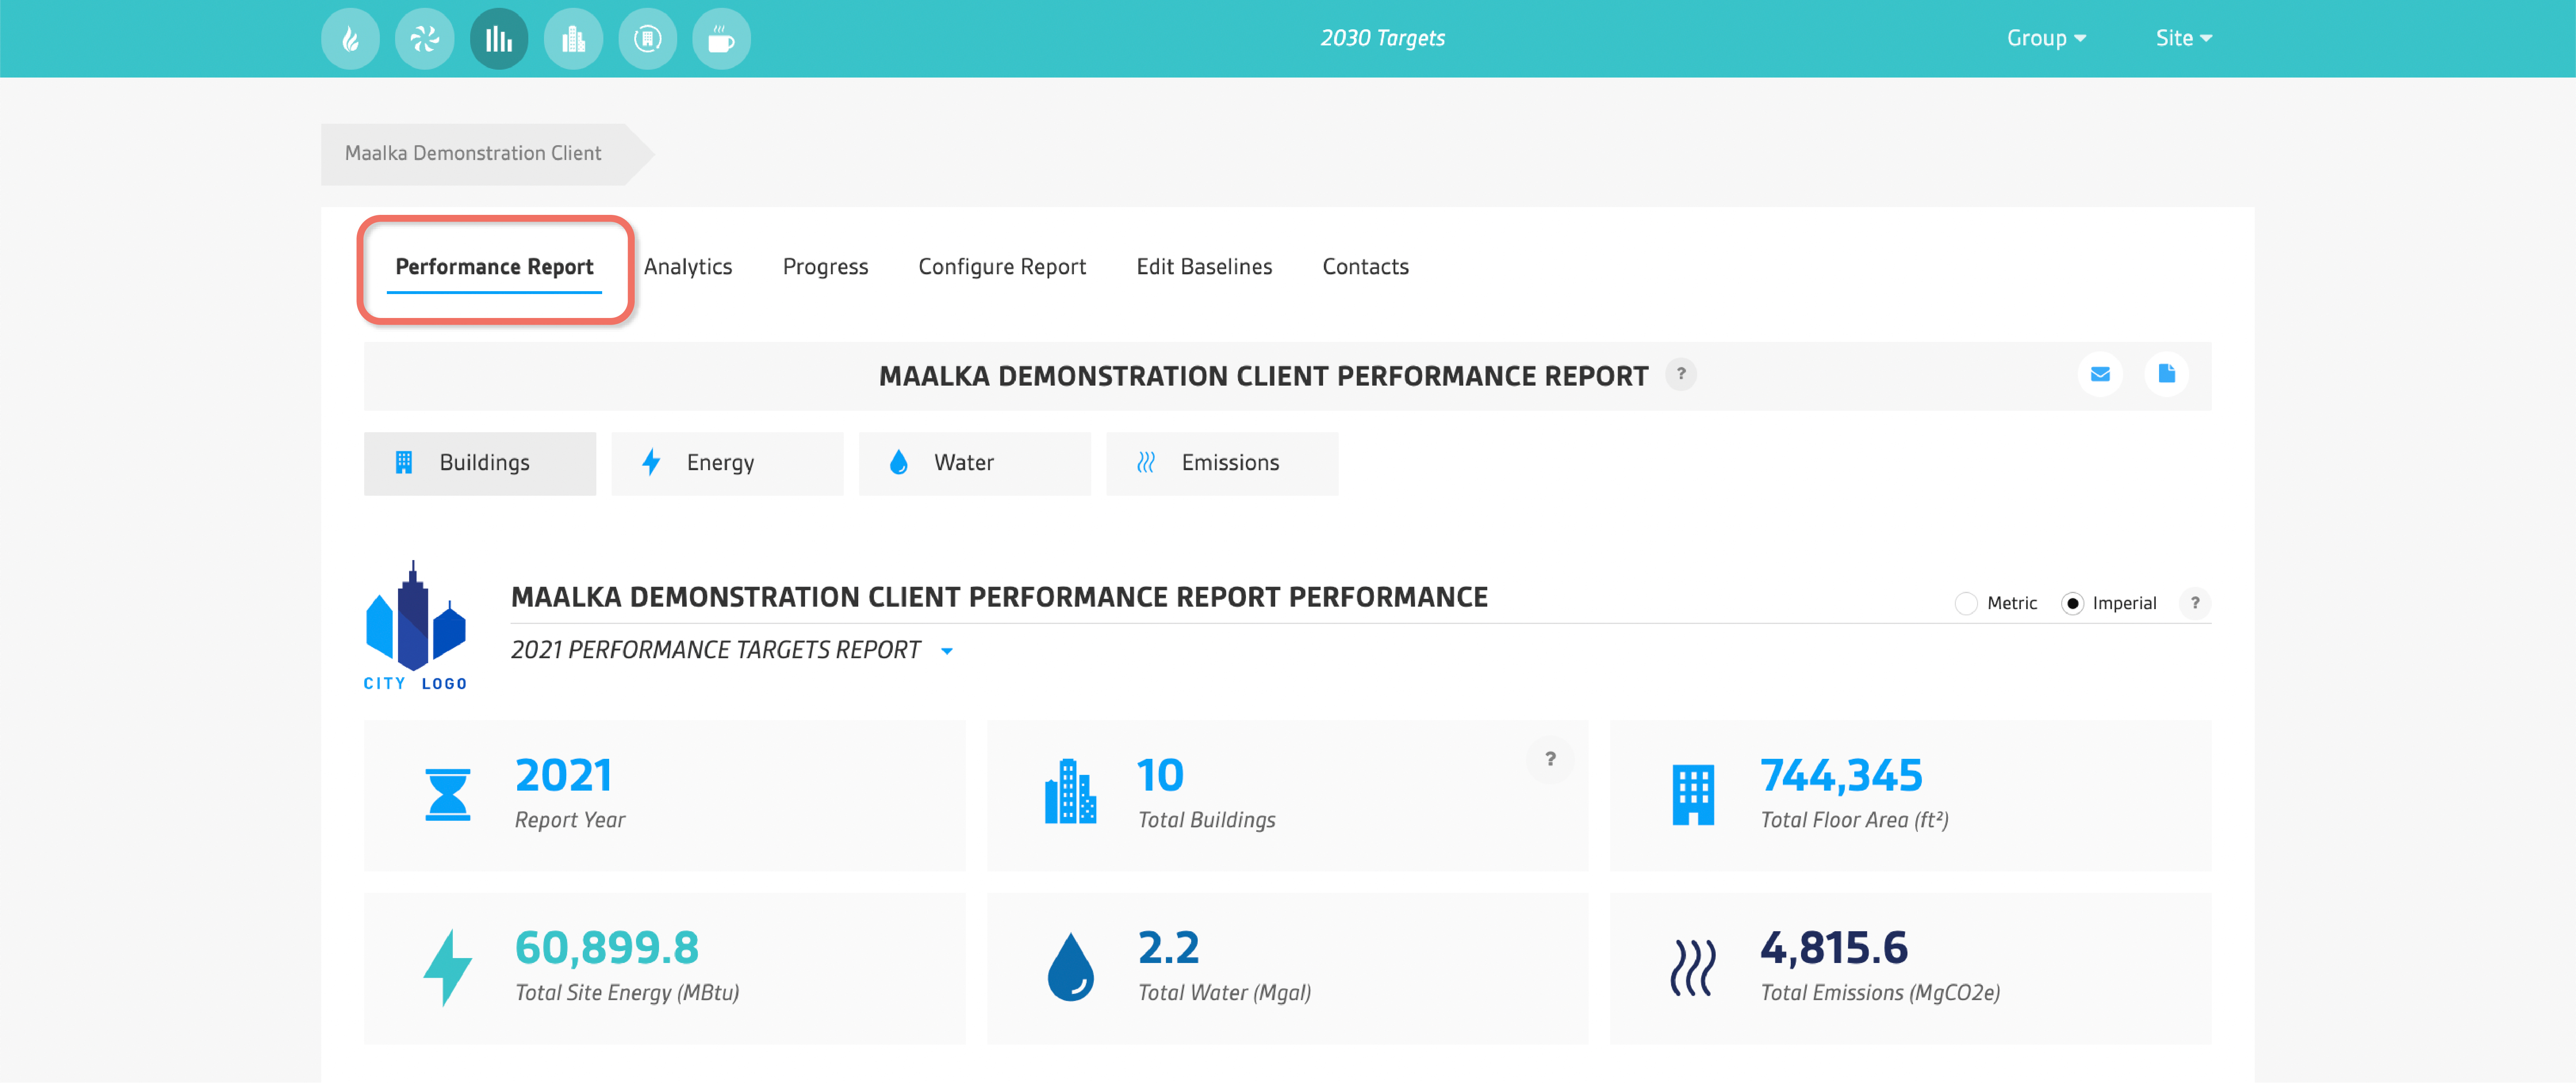
Task: Go to the Configure Report tab
Action: point(1002,267)
